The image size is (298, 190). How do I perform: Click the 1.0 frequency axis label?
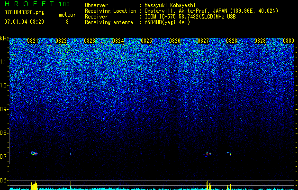coord(4,85)
